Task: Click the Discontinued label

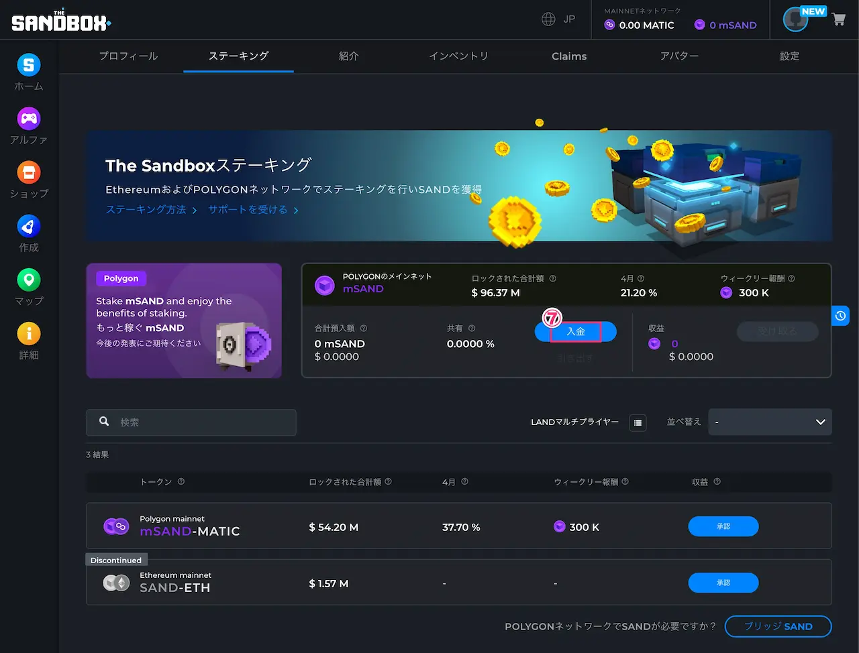Action: 116,560
